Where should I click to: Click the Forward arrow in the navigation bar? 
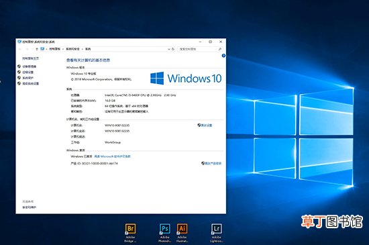[x=27, y=49]
